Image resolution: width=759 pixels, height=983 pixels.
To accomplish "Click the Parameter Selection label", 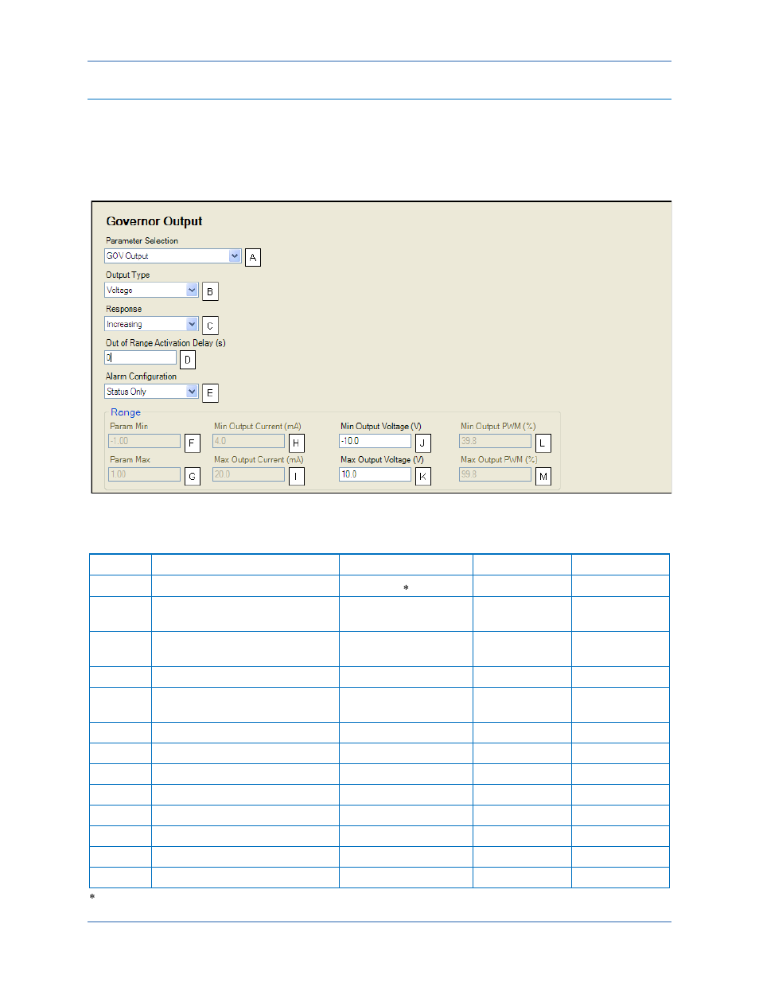I will click(142, 240).
